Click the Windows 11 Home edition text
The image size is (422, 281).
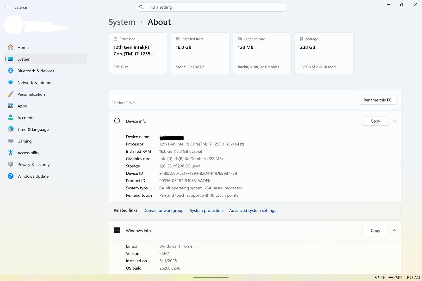point(176,246)
